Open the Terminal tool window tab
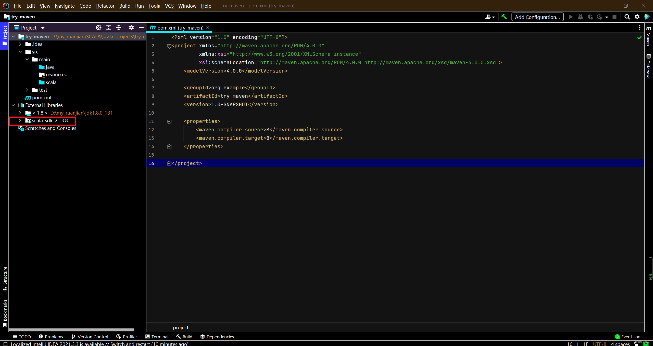The height and width of the screenshot is (346, 653). (x=157, y=337)
